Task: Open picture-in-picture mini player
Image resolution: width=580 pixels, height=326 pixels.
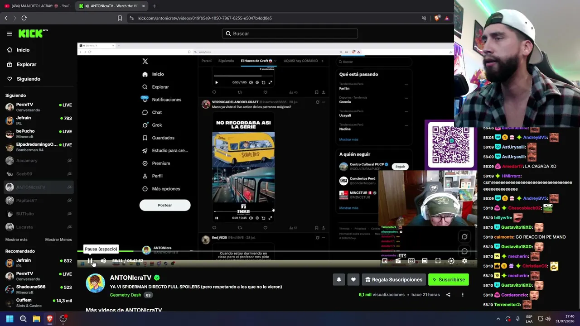Action: click(x=385, y=261)
